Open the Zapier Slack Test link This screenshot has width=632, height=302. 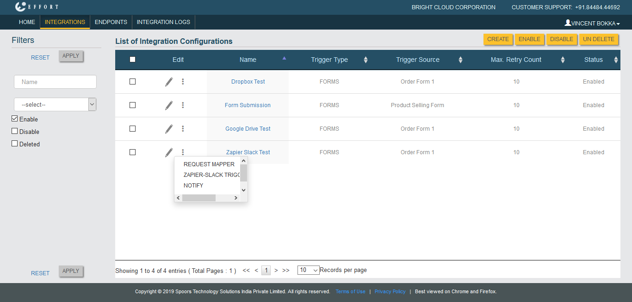pyautogui.click(x=248, y=152)
